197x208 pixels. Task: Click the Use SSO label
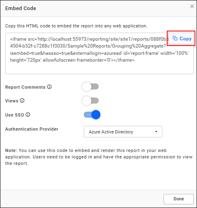click(x=15, y=115)
